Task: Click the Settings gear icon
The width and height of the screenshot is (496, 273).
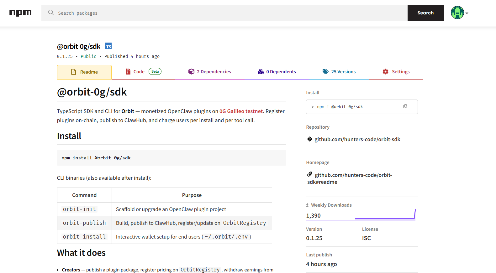Action: click(385, 72)
